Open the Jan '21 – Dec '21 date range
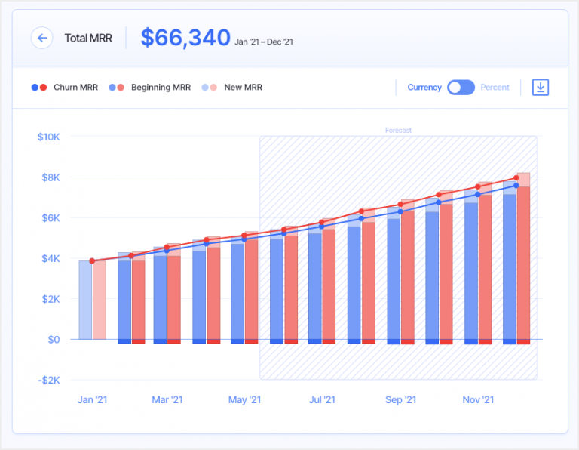 pos(263,42)
